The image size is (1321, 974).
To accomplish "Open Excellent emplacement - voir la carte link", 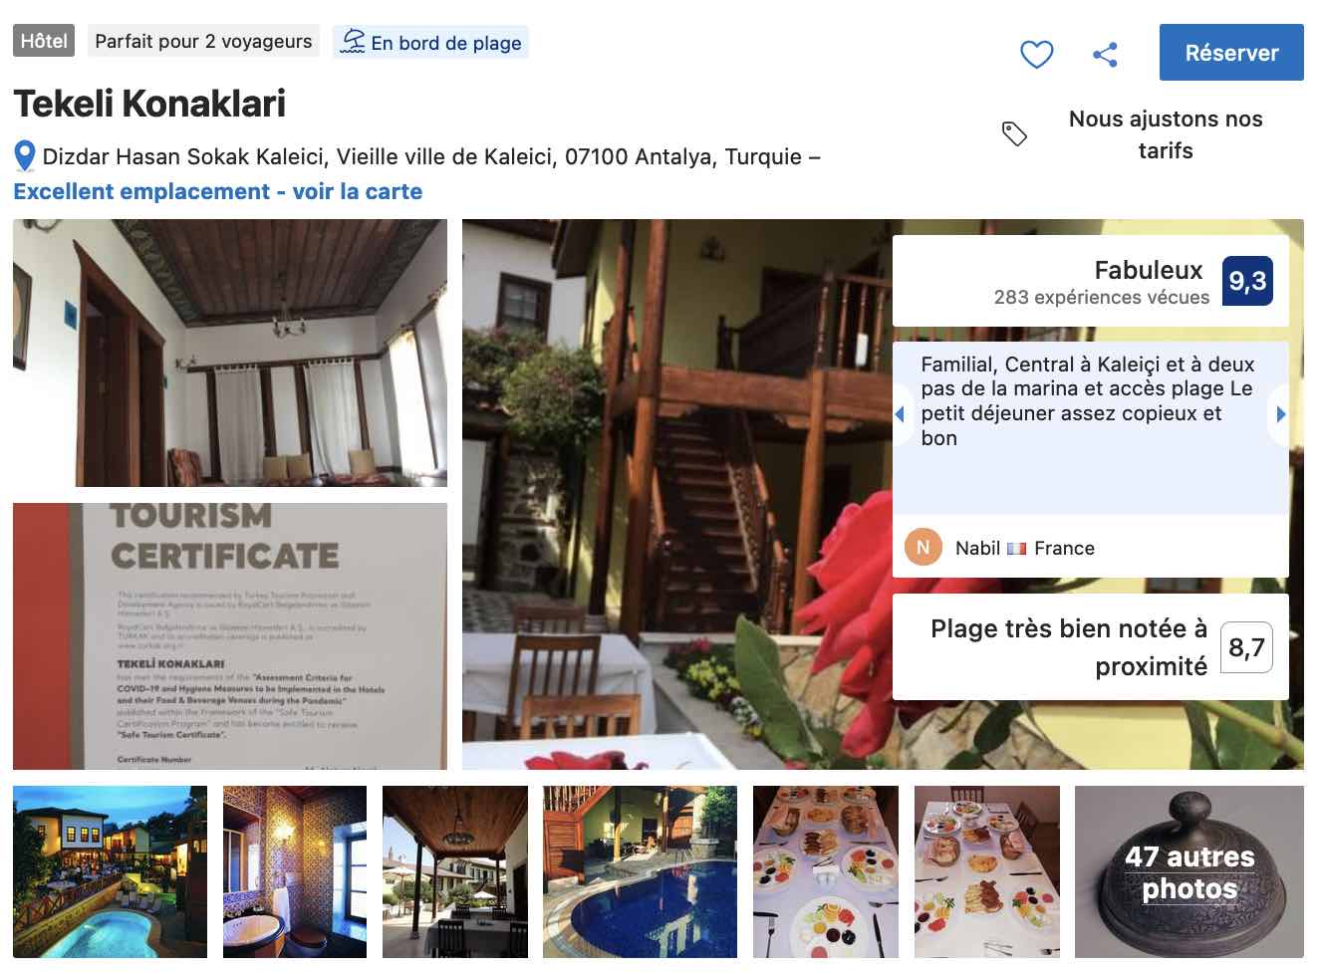I will coord(218,191).
